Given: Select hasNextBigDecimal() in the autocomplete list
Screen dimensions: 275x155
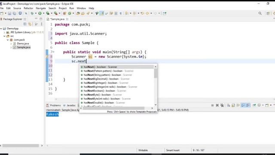Looking at the screenshot, I should [x=107, y=79].
